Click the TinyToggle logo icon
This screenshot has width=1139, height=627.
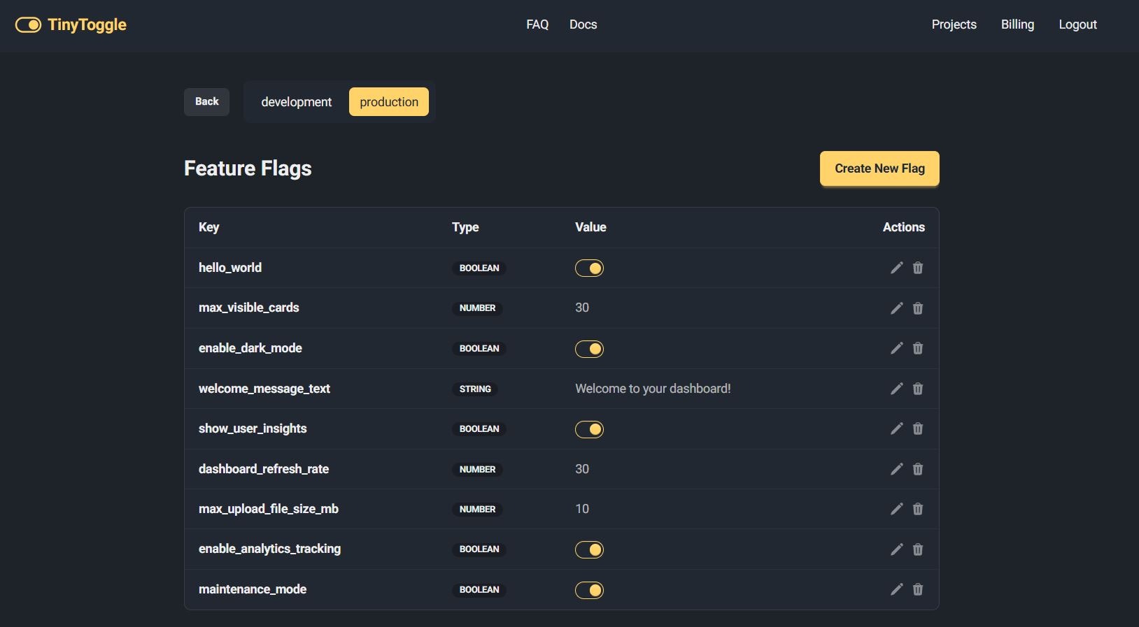coord(28,25)
